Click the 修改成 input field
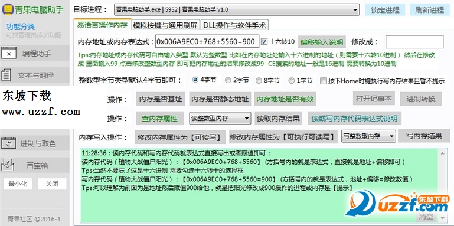This screenshot has width=454, height=226. 414,42
